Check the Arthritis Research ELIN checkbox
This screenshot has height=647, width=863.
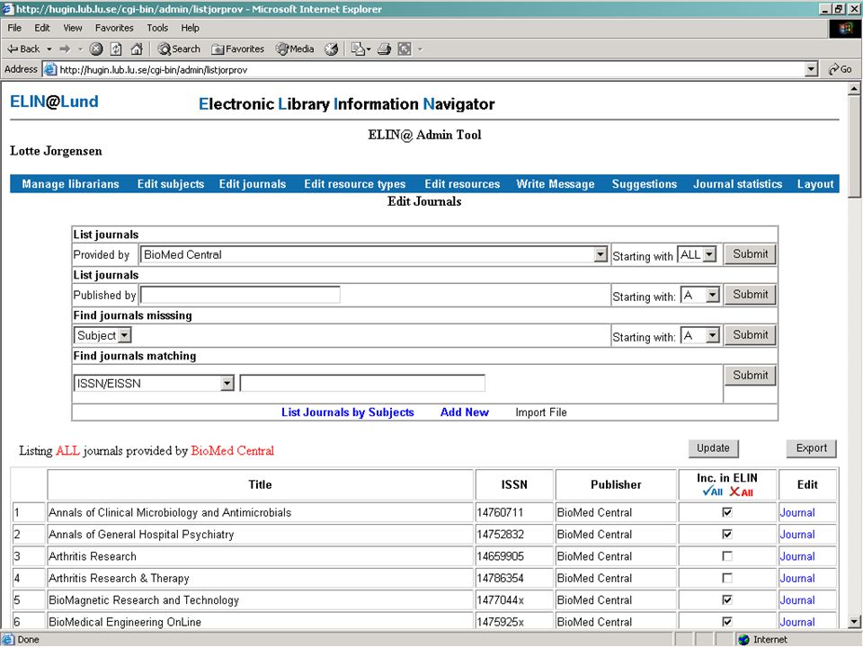tap(727, 556)
